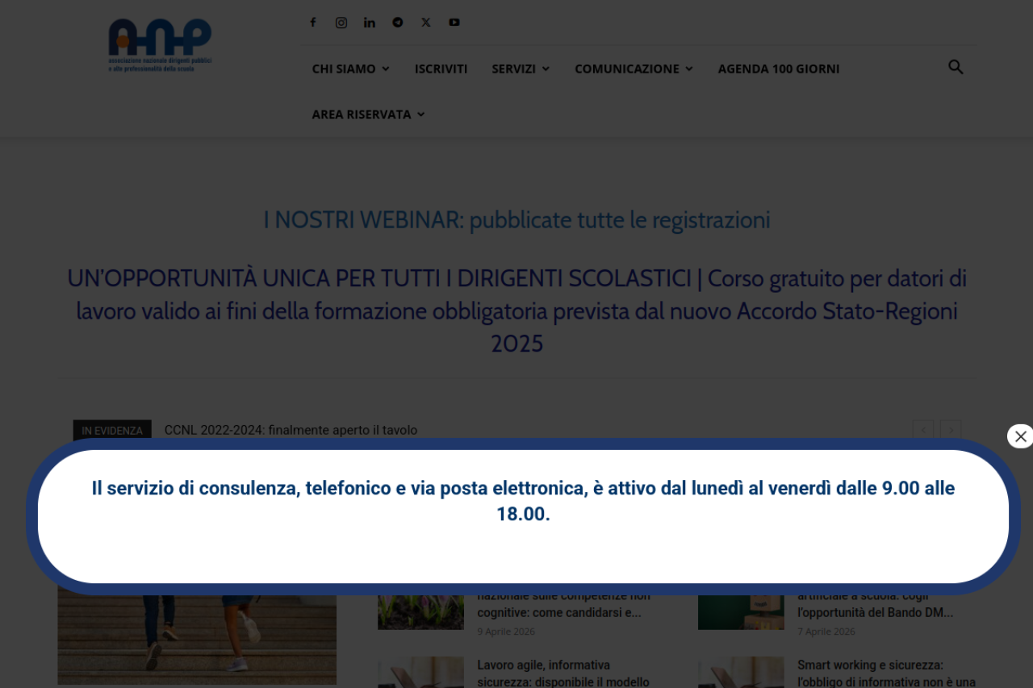Show the next In Evidenza news item
The height and width of the screenshot is (688, 1033).
[951, 430]
